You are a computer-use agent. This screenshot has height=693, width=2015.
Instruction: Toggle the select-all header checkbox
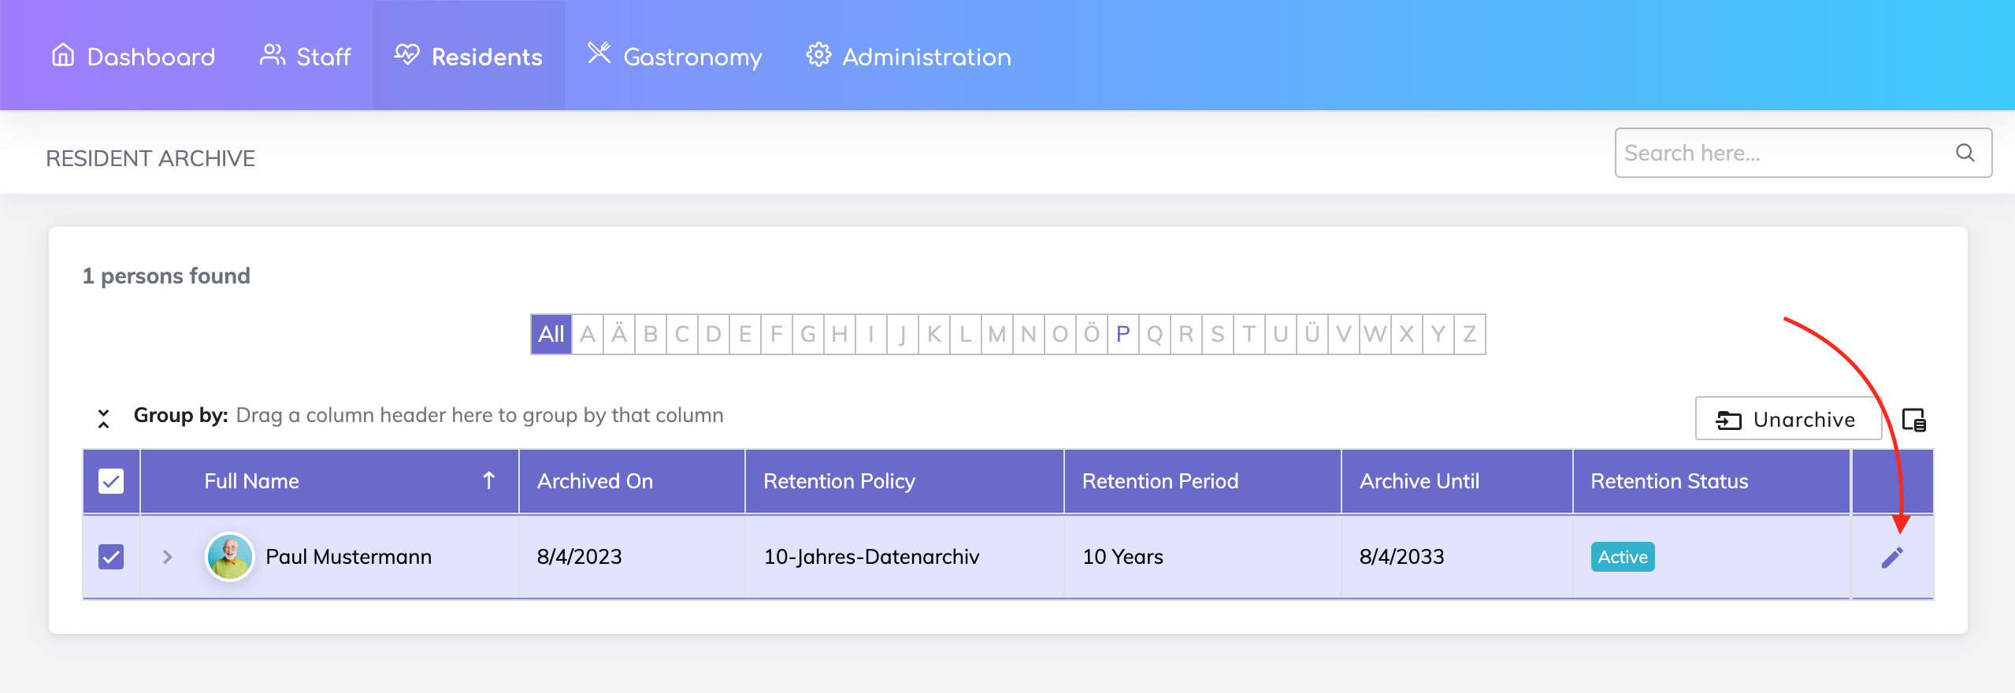(111, 481)
